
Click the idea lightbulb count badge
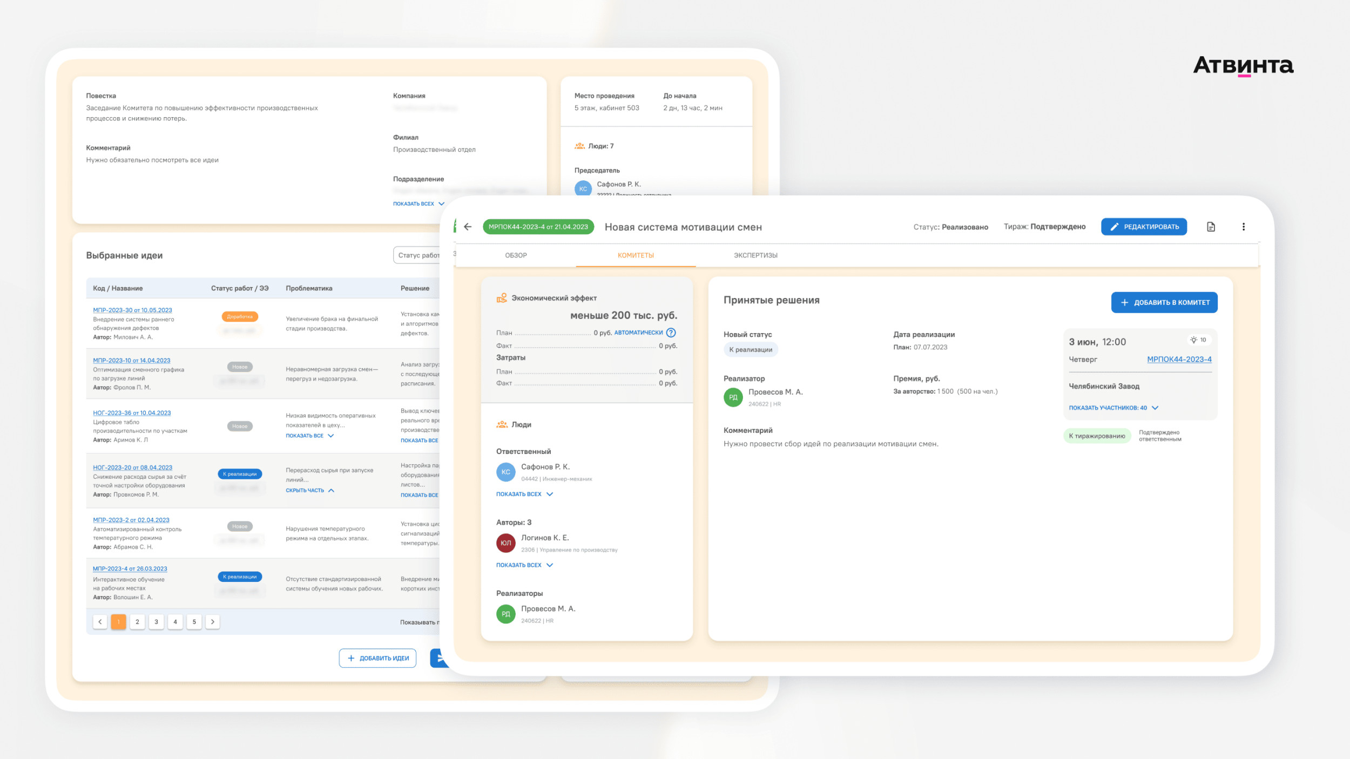tap(1198, 340)
